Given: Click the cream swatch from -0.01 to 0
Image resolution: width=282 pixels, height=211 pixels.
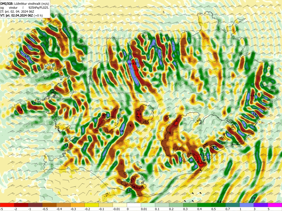Looking at the screenshot, I should pyautogui.click(x=120, y=205).
